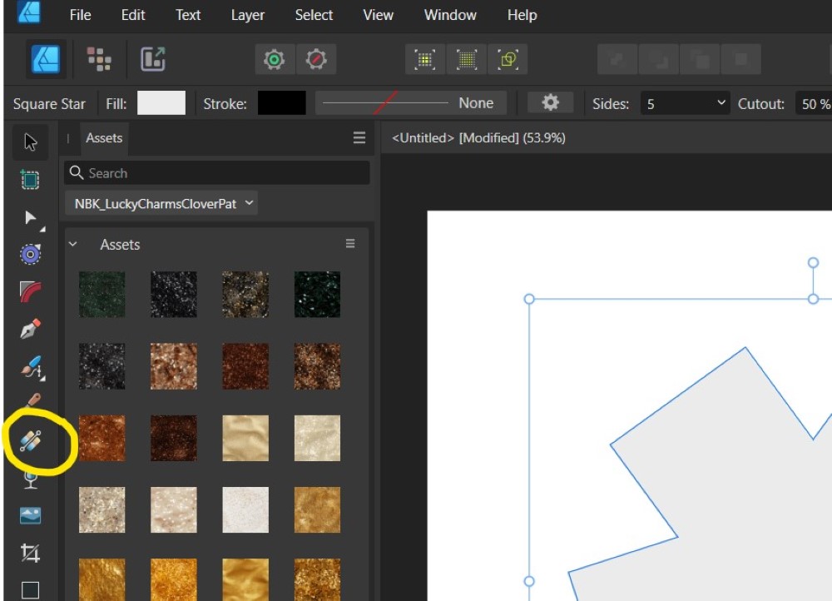Viewport: 832px width, 601px height.
Task: Select the Transparency tool wine glass
Action: click(x=30, y=479)
